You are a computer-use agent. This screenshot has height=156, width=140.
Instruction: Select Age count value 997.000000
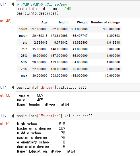tap(39, 29)
